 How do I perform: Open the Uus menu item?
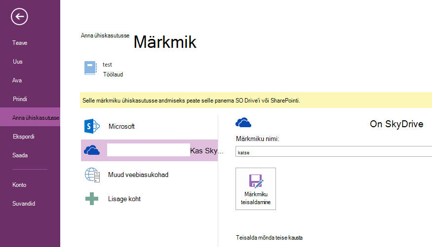pyautogui.click(x=18, y=62)
